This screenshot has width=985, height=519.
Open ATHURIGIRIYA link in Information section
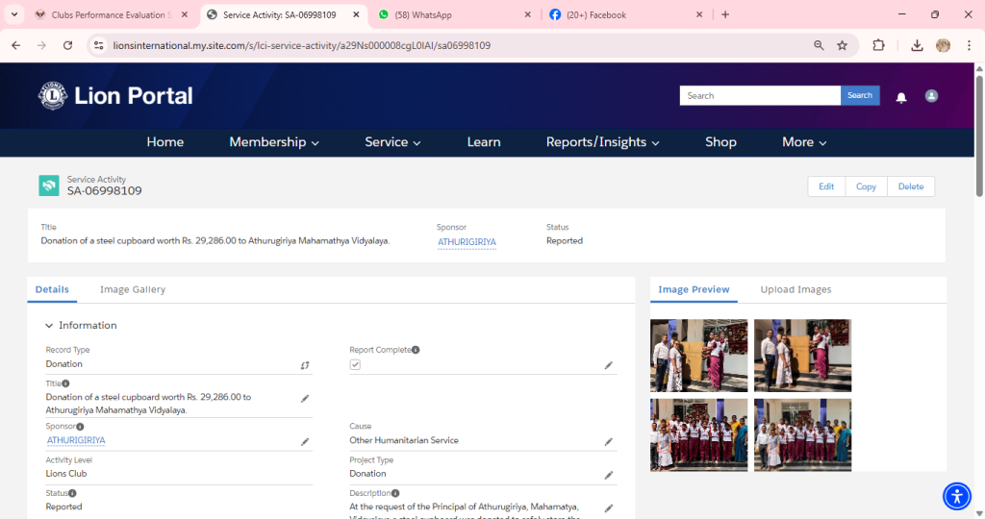point(76,440)
